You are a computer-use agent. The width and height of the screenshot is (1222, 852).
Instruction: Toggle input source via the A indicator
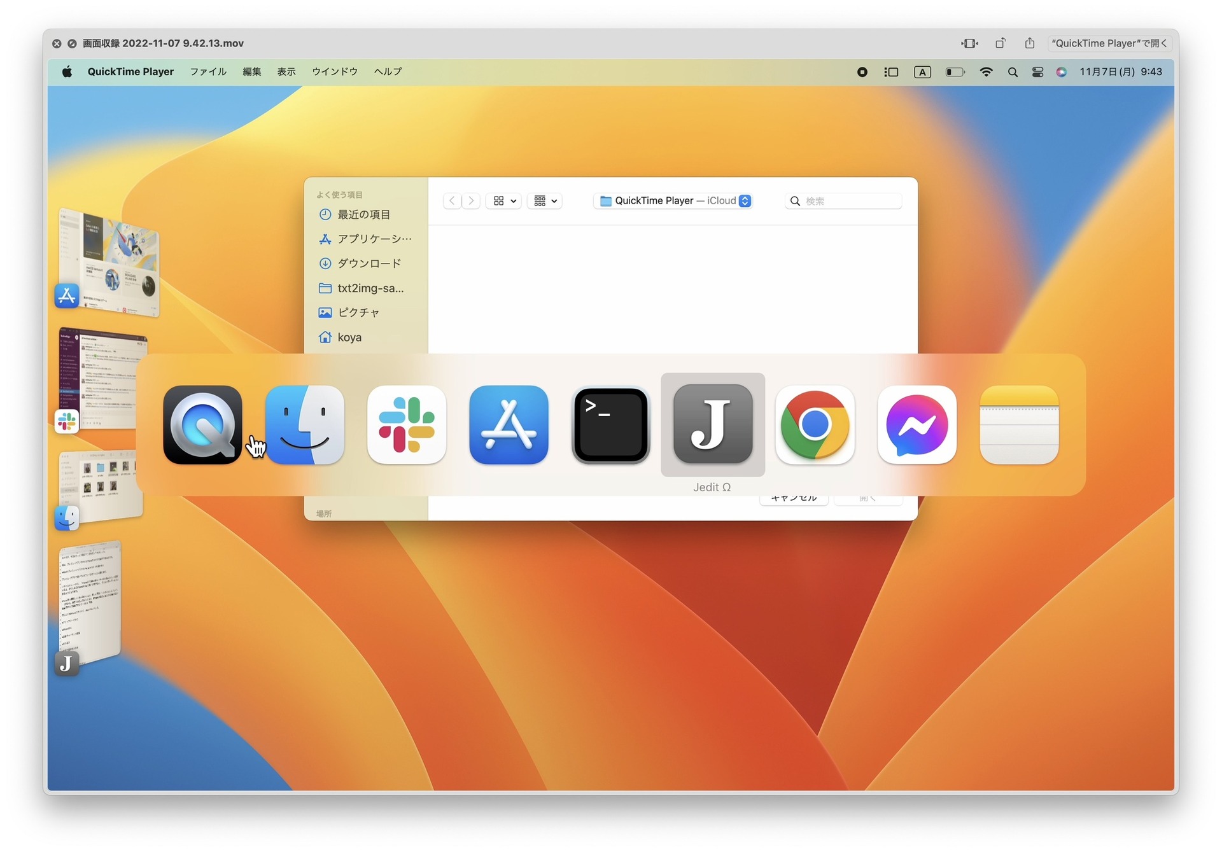pos(922,72)
